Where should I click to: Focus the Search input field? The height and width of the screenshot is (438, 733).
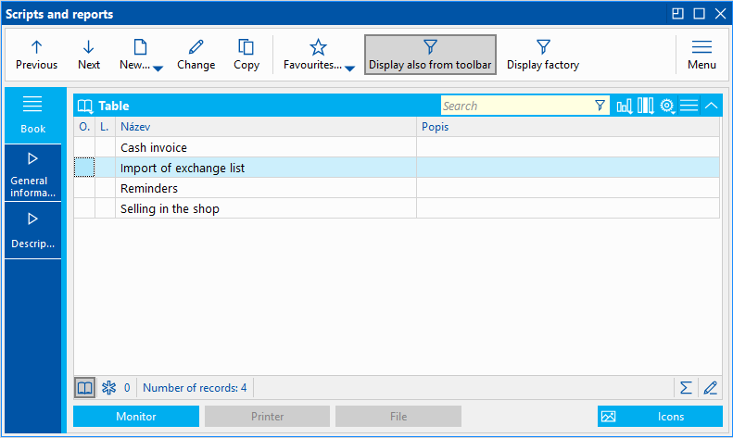click(516, 106)
